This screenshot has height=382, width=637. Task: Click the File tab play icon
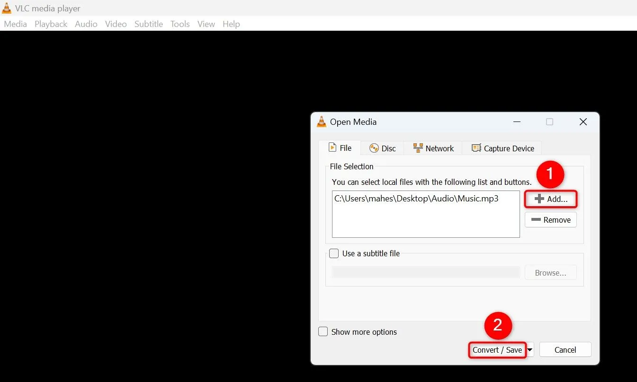332,148
